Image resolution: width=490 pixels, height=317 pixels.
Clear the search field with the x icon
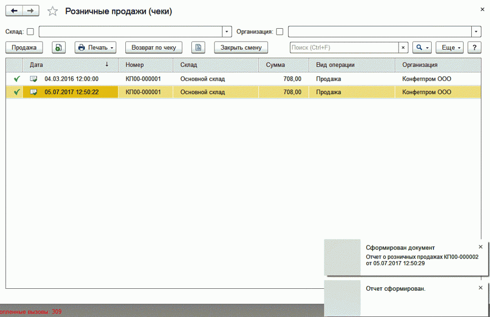pyautogui.click(x=403, y=47)
